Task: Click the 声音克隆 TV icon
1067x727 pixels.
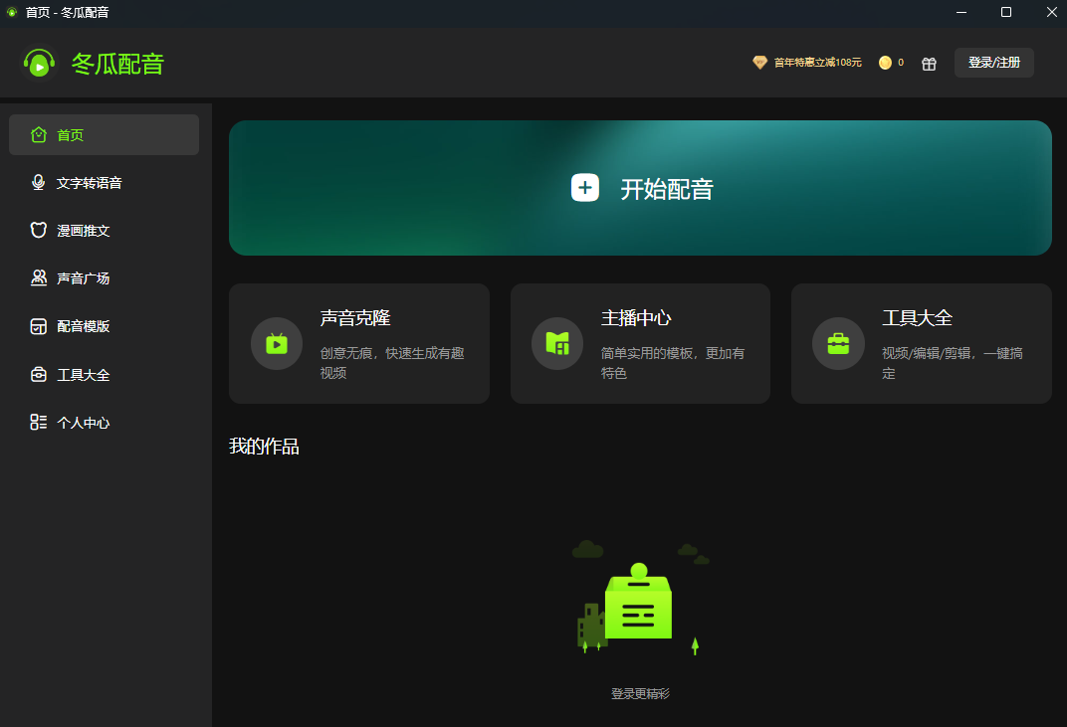Action: [277, 344]
